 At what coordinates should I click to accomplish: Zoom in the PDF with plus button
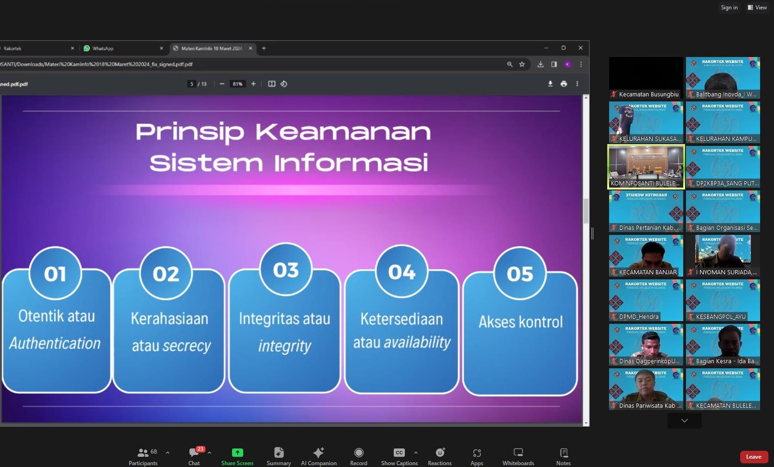click(x=253, y=84)
